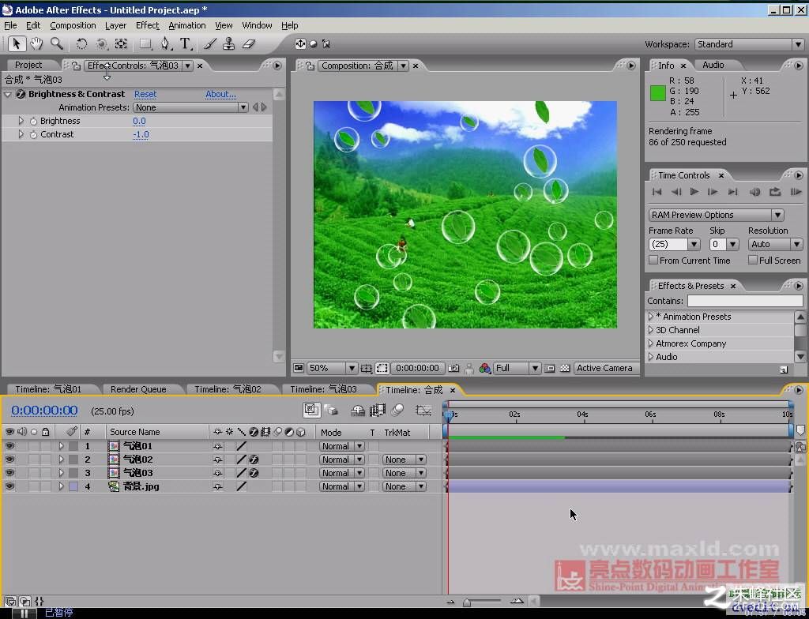
Task: Select the Horizontal Type tool
Action: click(x=186, y=44)
